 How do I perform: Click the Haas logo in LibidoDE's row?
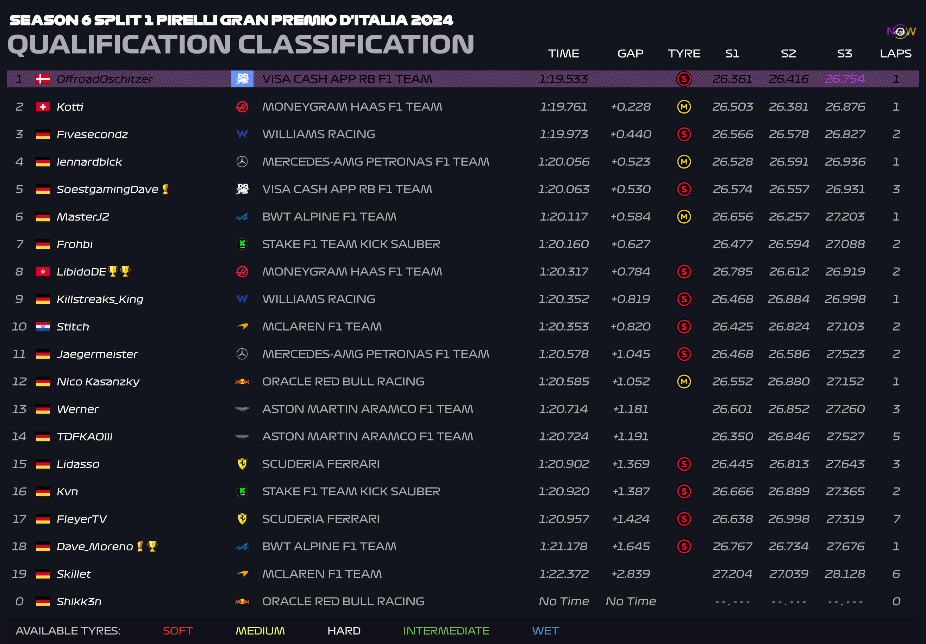point(242,272)
